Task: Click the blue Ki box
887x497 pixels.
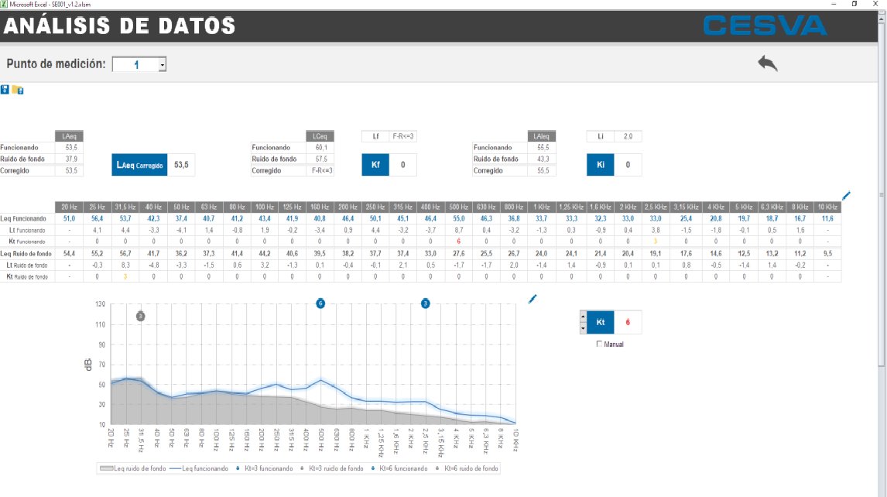Action: coord(600,165)
